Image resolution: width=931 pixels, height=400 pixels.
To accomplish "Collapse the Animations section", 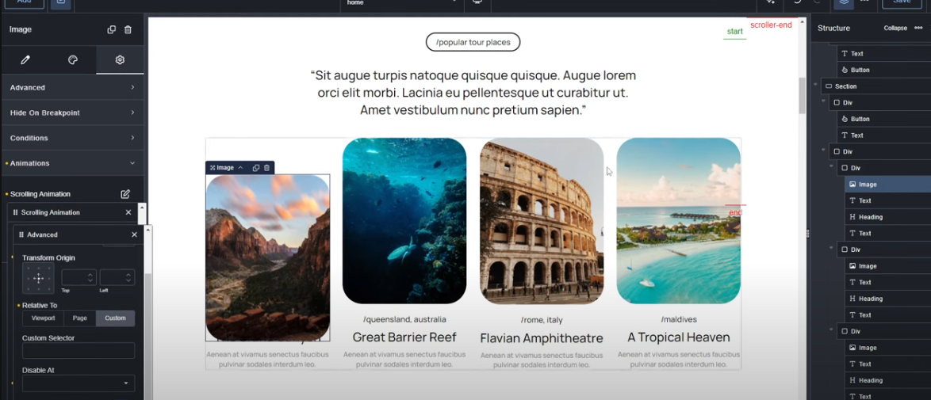I will pos(72,163).
